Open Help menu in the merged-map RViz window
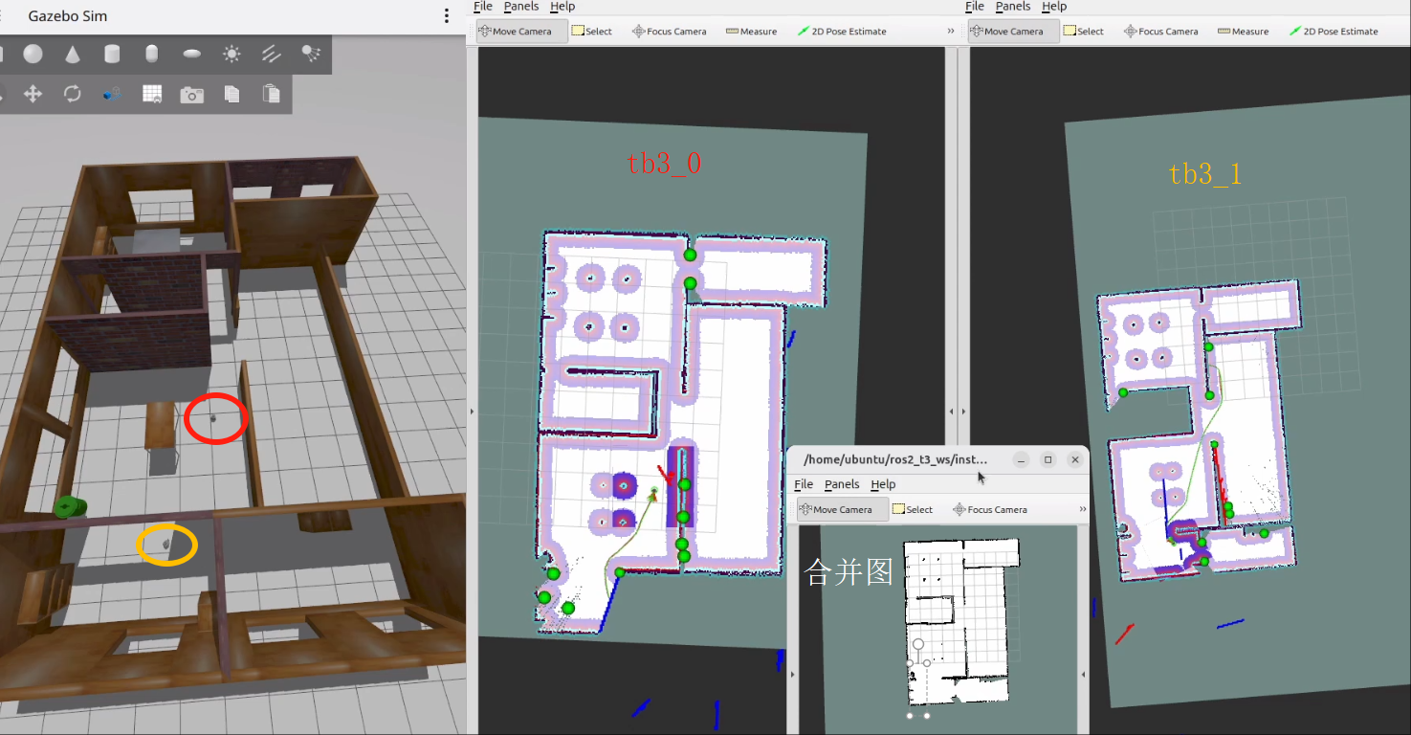This screenshot has height=735, width=1411. 883,484
